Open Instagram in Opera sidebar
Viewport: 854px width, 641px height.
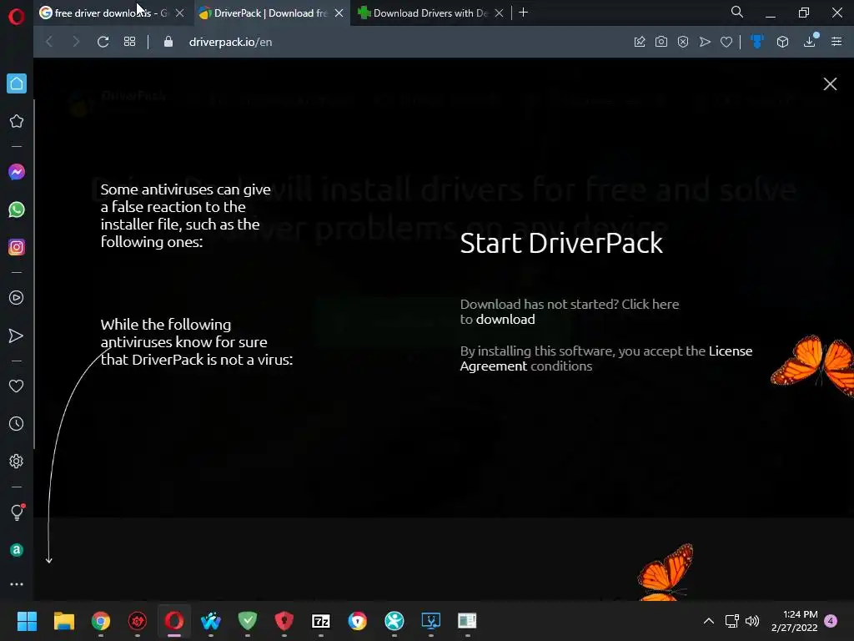pyautogui.click(x=17, y=247)
